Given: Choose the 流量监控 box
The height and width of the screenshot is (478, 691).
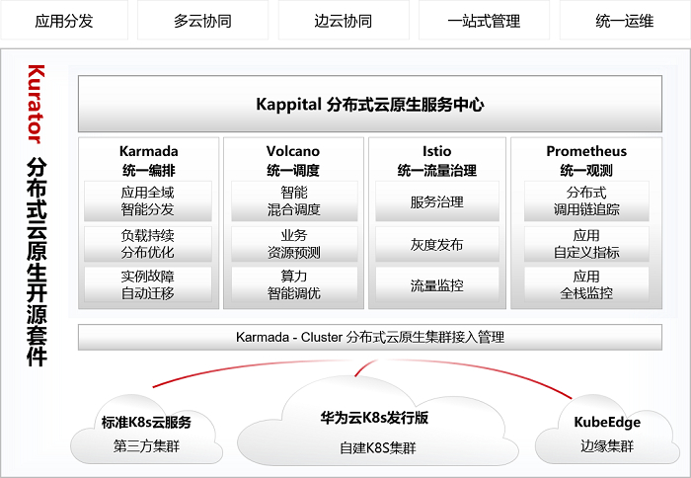Looking at the screenshot, I should [x=437, y=284].
